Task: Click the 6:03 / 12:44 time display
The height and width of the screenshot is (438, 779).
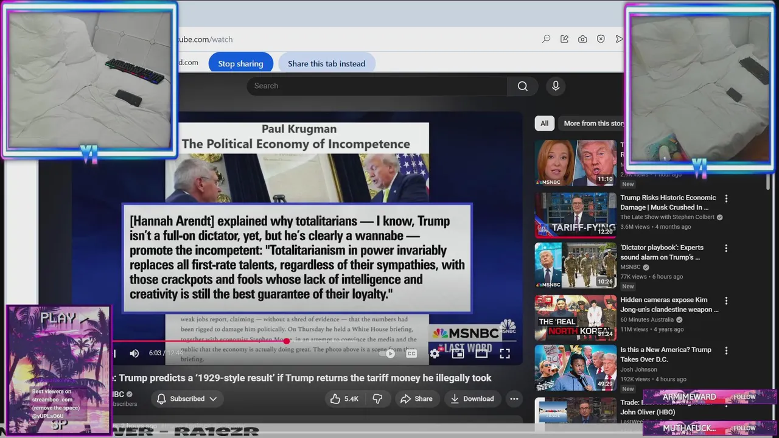Action: click(166, 353)
